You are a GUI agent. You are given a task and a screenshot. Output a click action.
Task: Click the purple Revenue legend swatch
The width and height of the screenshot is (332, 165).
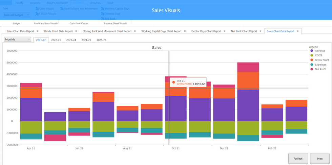[312, 51]
